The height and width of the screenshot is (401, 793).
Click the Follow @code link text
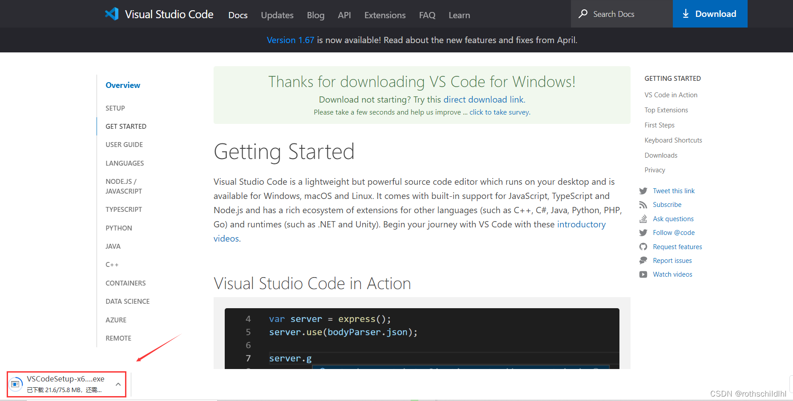(x=674, y=233)
